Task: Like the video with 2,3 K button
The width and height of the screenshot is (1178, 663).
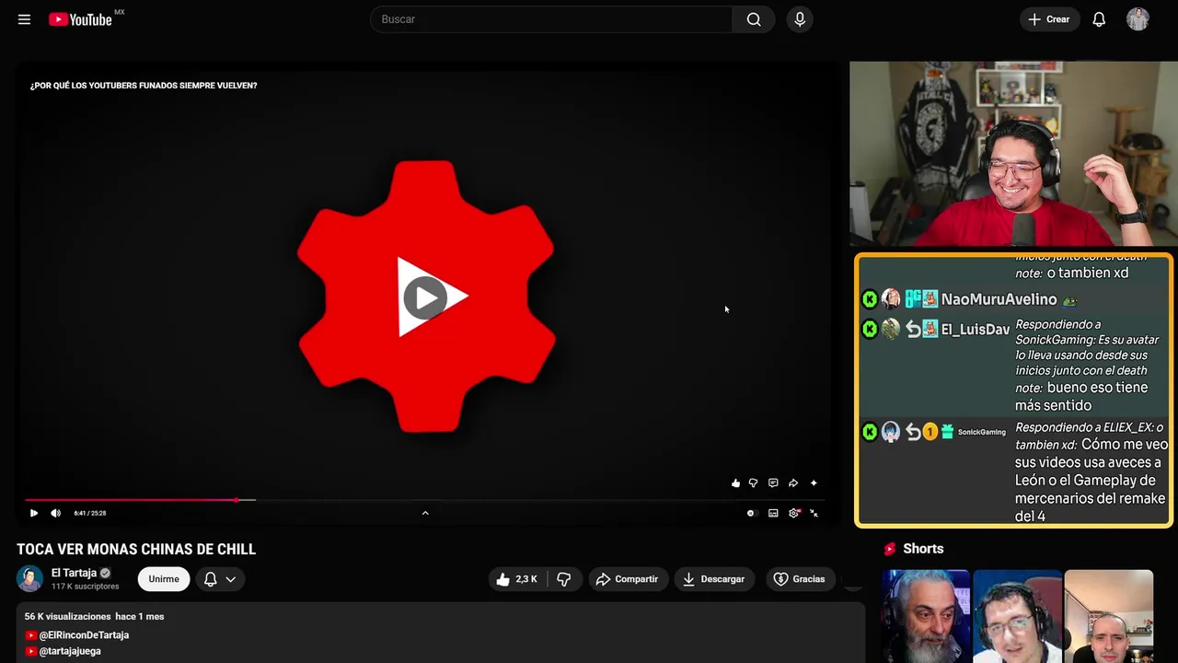Action: coord(517,579)
